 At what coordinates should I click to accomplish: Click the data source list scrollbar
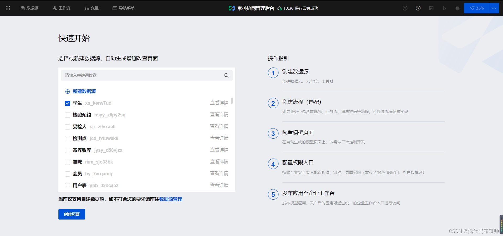(232, 101)
